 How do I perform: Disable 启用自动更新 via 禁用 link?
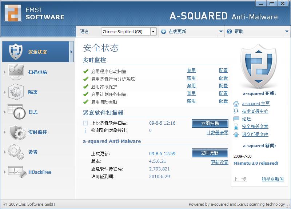192,101
